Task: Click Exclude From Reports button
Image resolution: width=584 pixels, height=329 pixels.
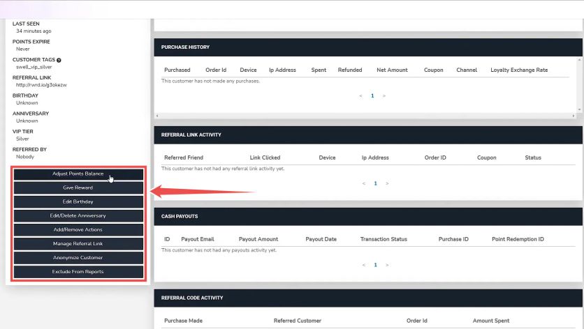Action: [78, 272]
